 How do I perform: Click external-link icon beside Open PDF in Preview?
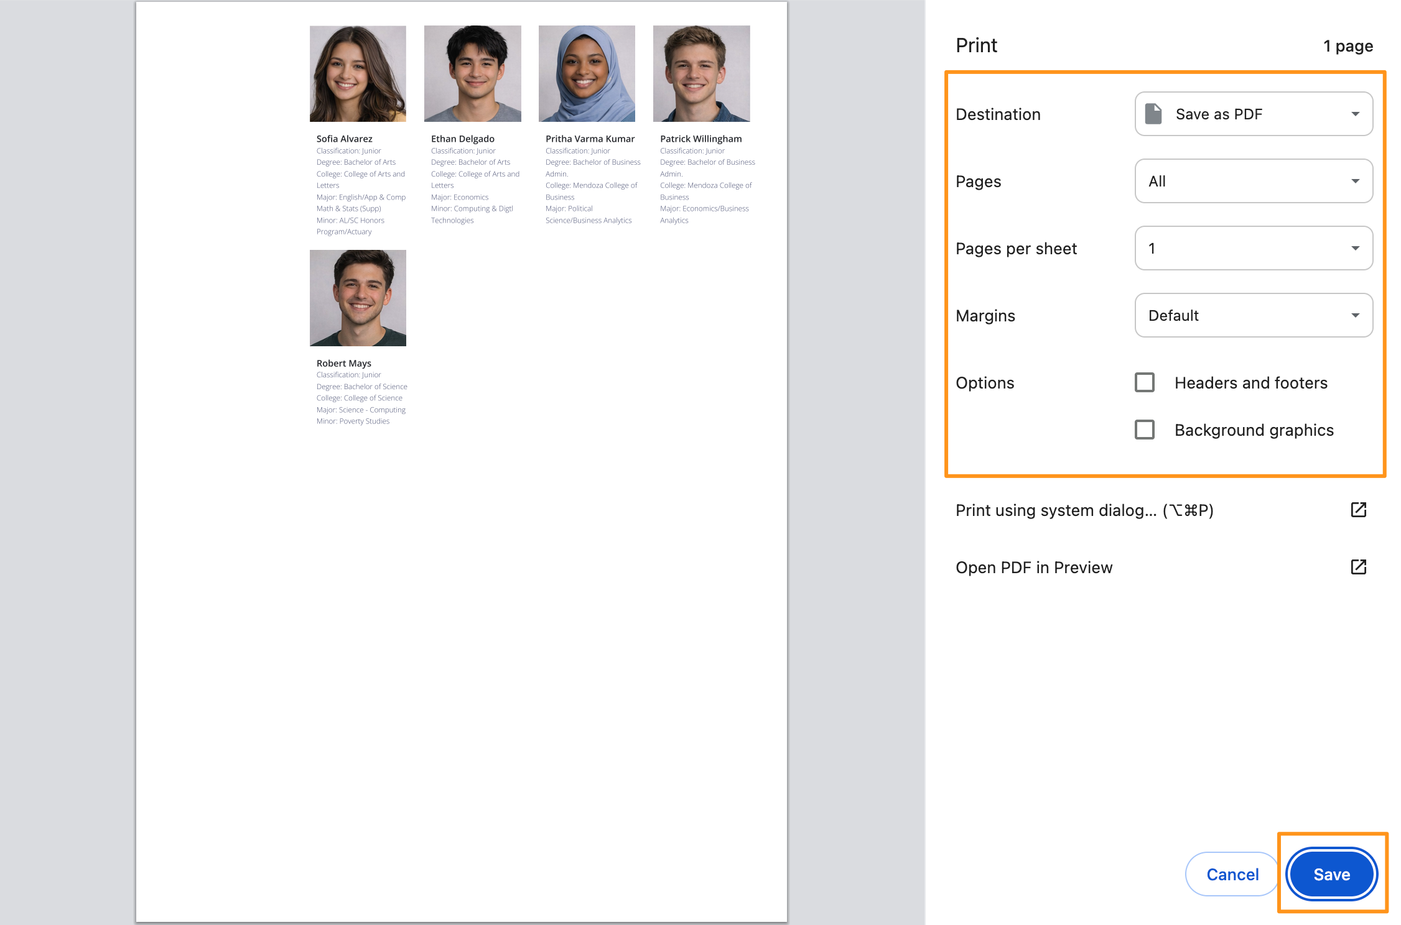pyautogui.click(x=1358, y=567)
